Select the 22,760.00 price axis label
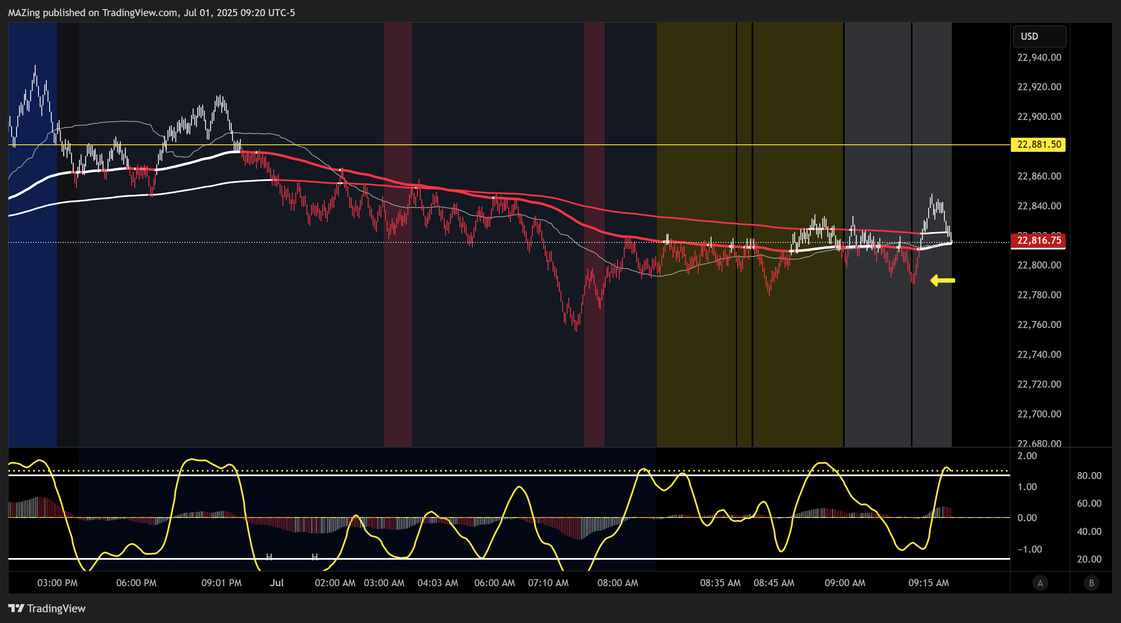 pos(1039,325)
